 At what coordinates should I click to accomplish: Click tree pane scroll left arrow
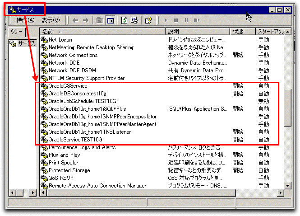click(13, 193)
